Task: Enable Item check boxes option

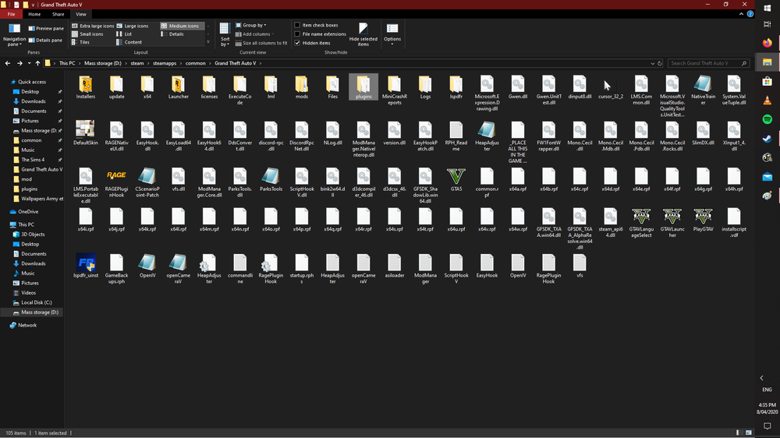Action: (297, 25)
